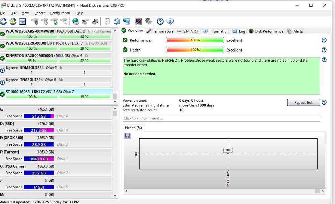Click the disk list scroll up arrow
Screen dimensions: 335x204
coord(115,31)
